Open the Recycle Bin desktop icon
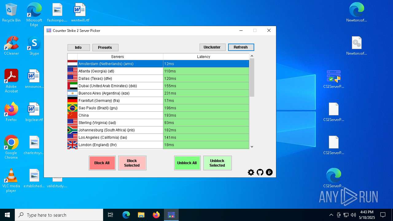Image resolution: width=393 pixels, height=221 pixels. 11,13
